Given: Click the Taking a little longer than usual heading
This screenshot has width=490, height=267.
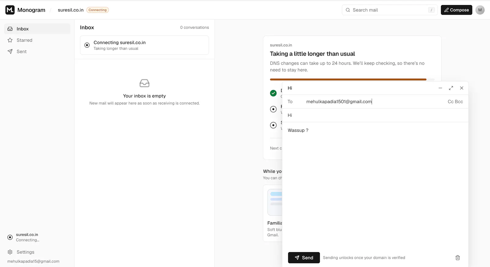Looking at the screenshot, I should tap(312, 54).
